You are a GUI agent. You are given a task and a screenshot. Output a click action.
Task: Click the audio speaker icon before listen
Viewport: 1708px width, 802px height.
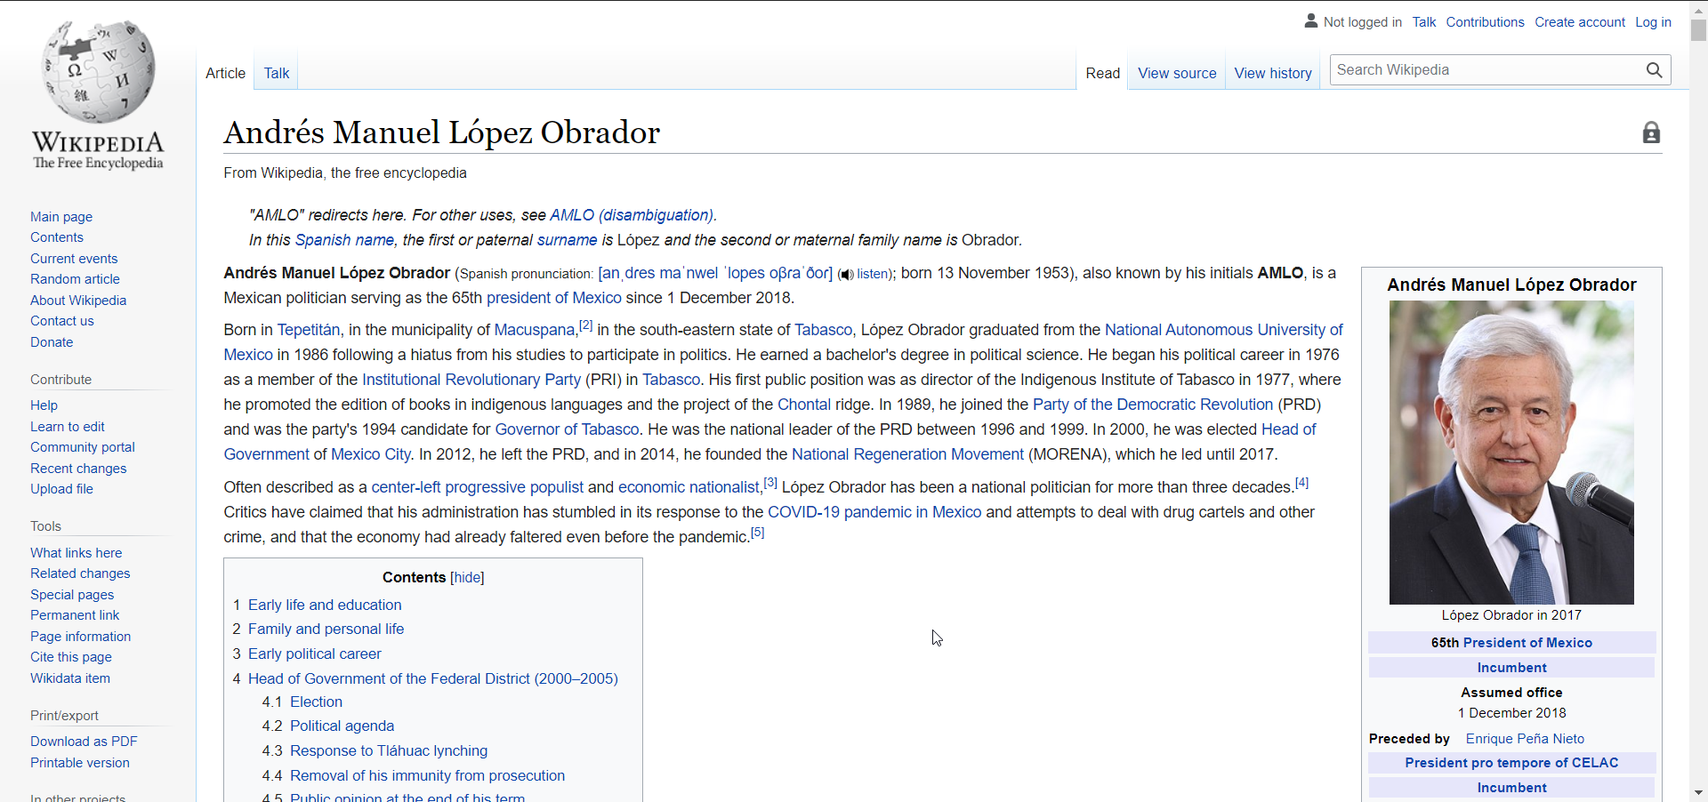846,275
